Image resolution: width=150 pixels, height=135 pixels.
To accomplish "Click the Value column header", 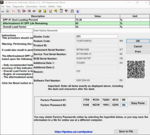I will click(x=97, y=16).
